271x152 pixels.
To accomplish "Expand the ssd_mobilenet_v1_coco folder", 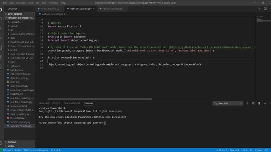I will click(22, 58).
